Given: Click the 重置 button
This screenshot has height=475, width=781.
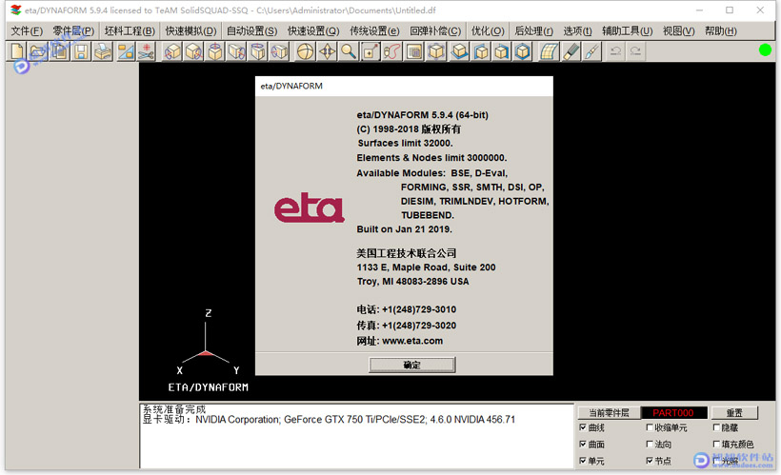Looking at the screenshot, I should tap(734, 413).
